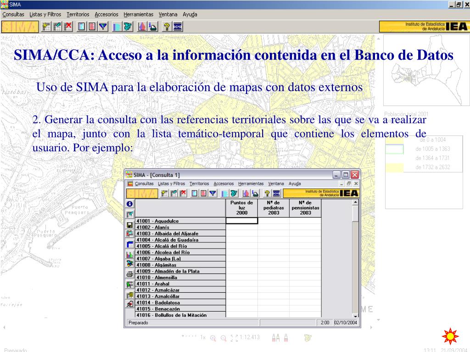Viewport: 470px width, 352px height.
Task: Click the Preparado status bar text
Action: pos(138,323)
